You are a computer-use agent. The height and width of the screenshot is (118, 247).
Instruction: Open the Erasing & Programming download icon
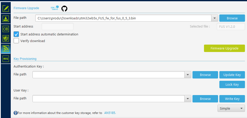6,19
